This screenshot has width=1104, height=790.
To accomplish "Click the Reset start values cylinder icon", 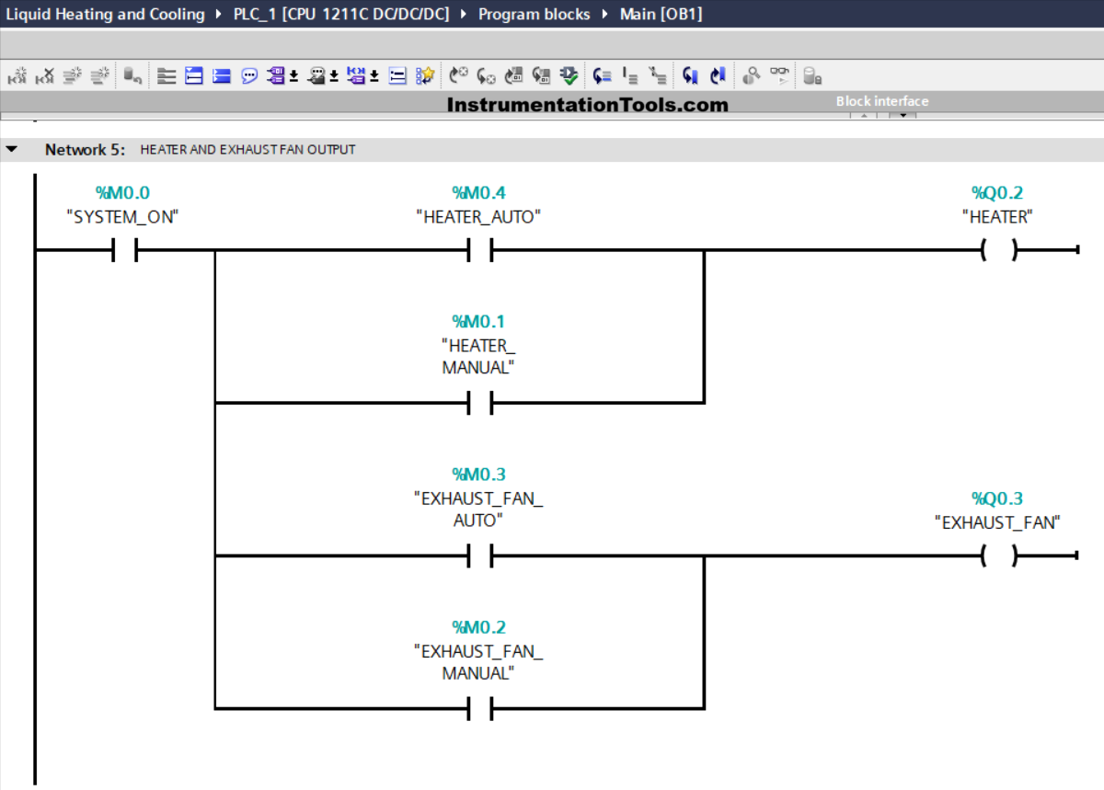I will 133,76.
